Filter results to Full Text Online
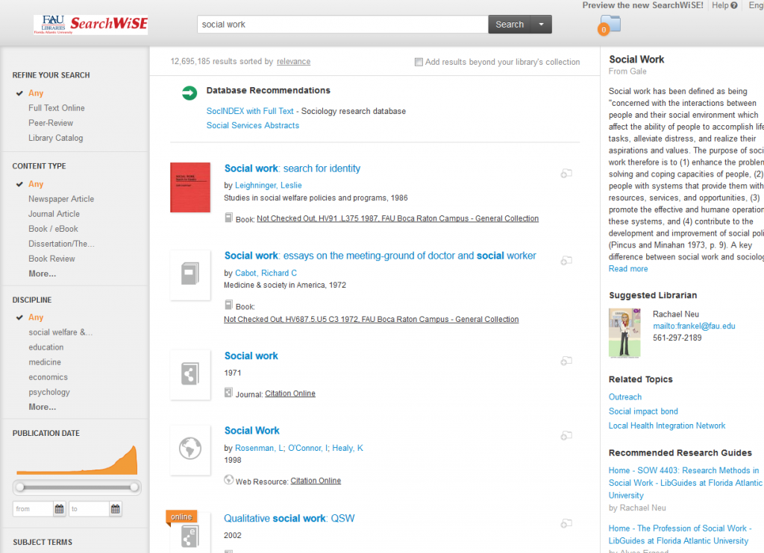This screenshot has width=764, height=553. click(x=57, y=108)
